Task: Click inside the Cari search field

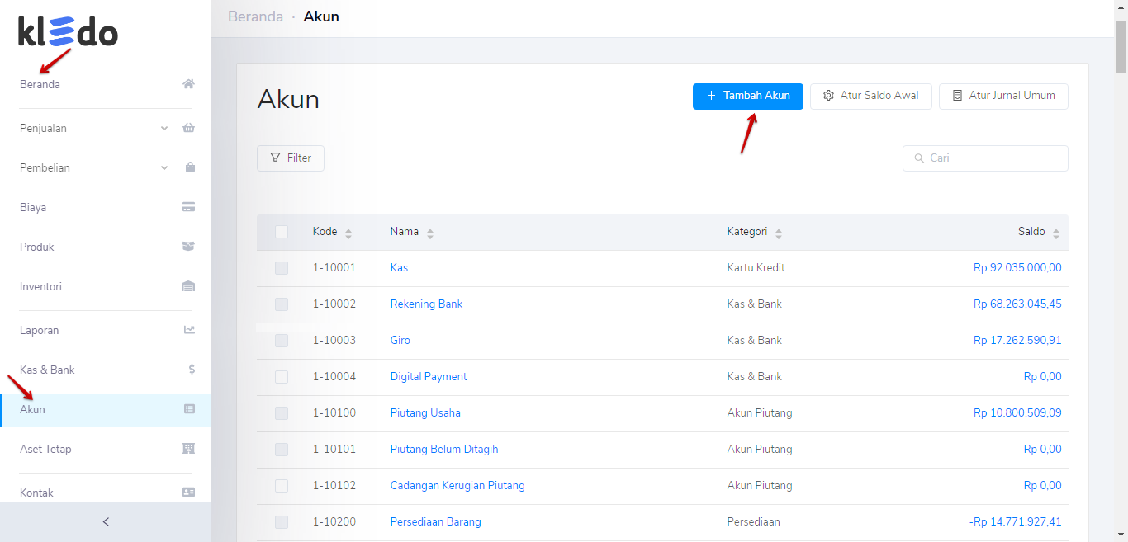Action: point(985,158)
